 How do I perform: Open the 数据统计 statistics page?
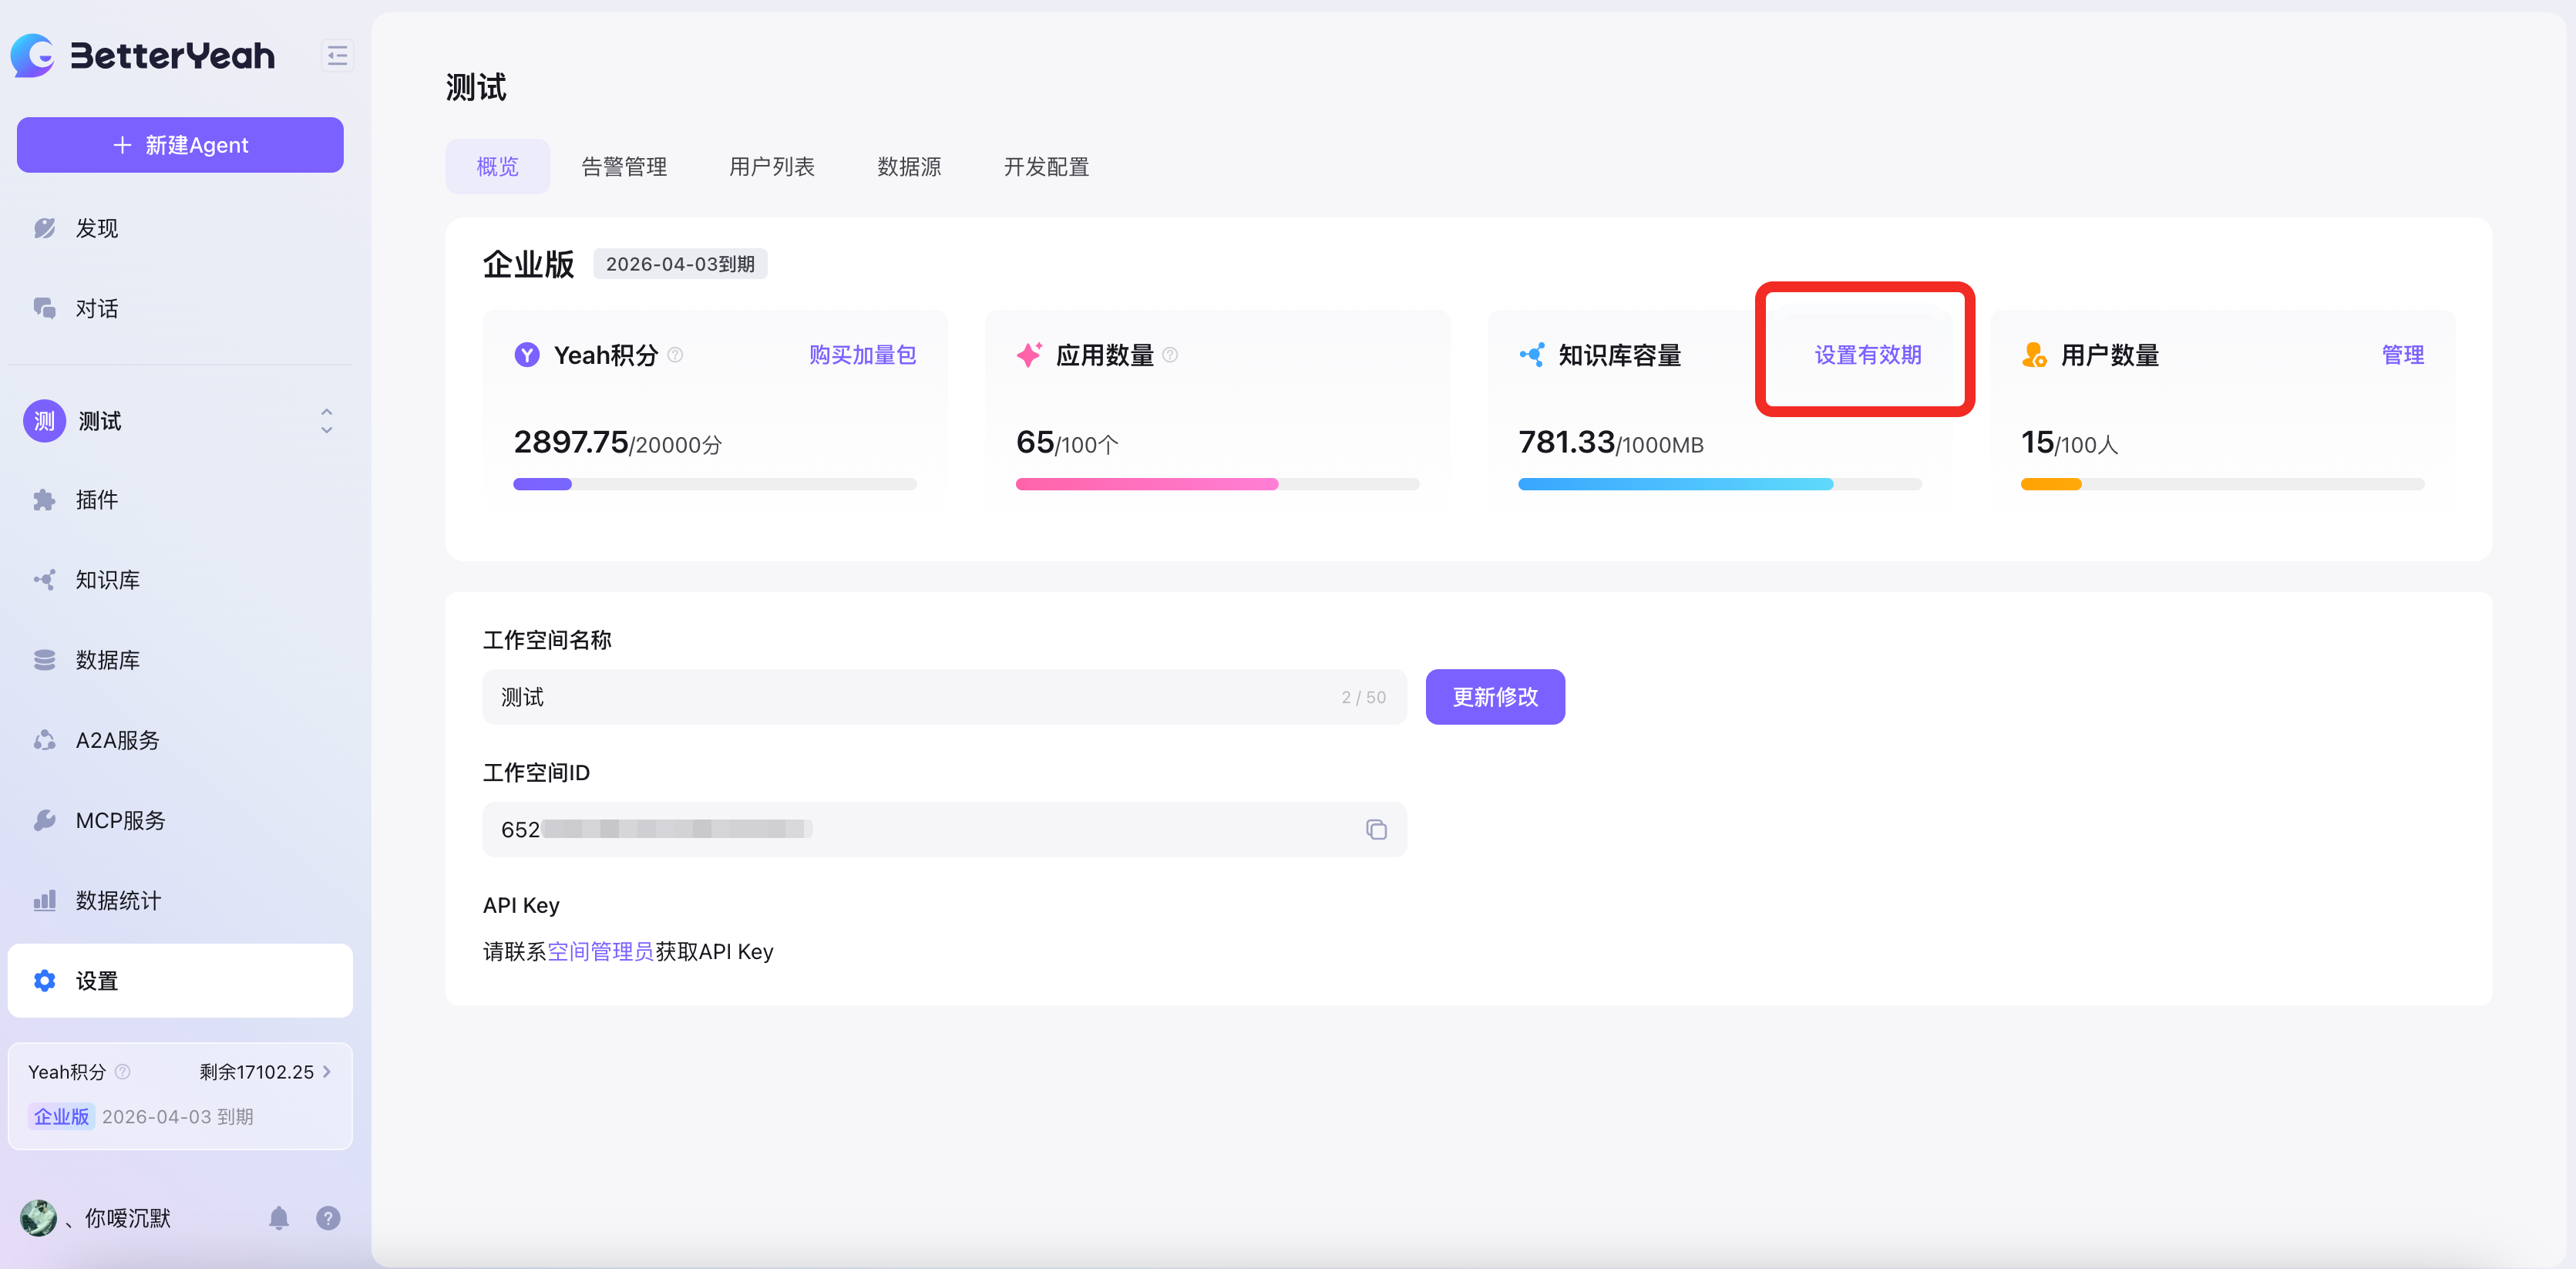tap(118, 900)
